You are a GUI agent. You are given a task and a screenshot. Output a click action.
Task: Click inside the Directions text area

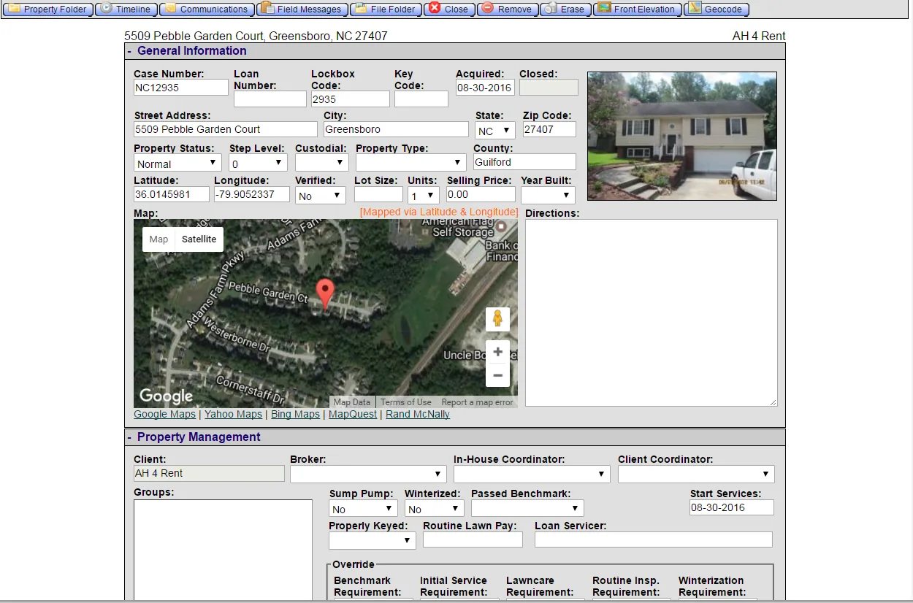click(x=652, y=313)
